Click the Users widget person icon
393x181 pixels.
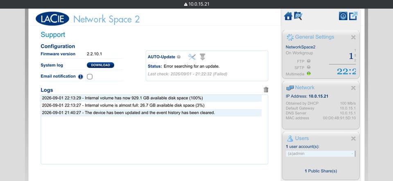coord(290,139)
